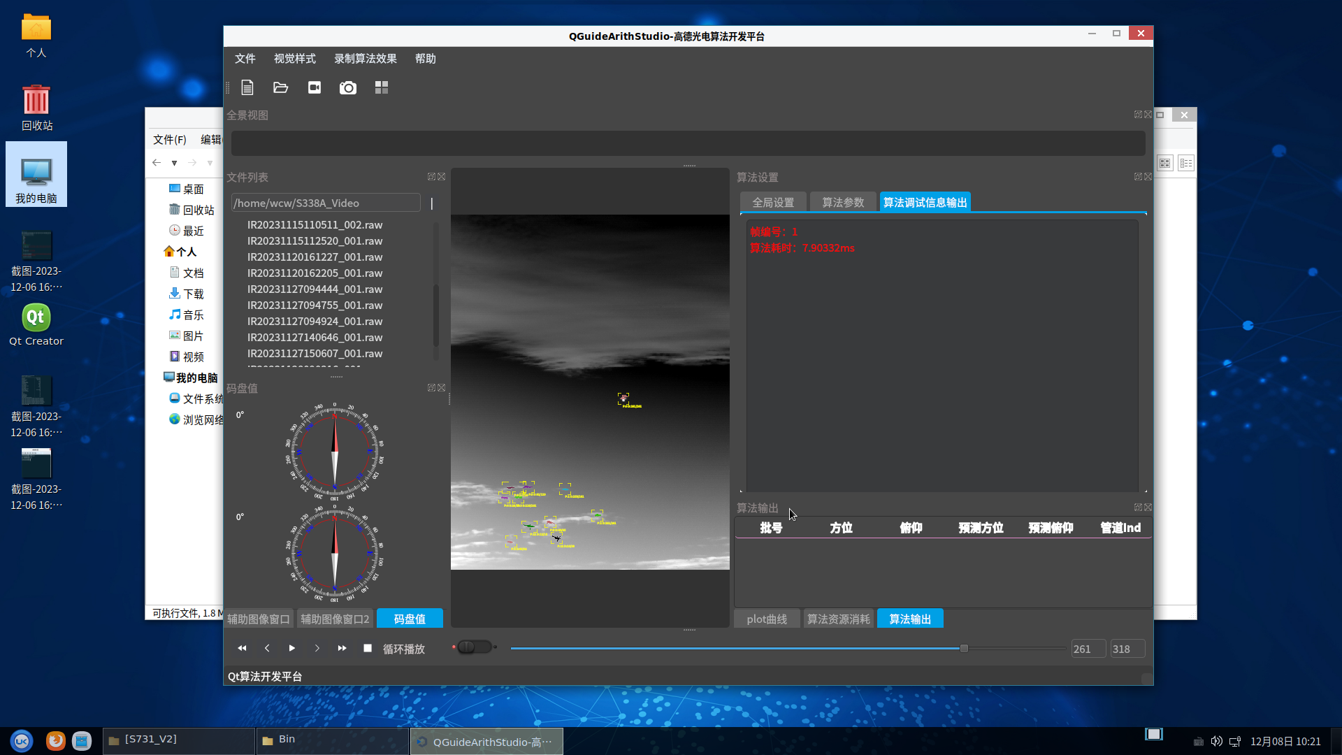Click the fast-forward playback button
The width and height of the screenshot is (1342, 755).
[x=342, y=648]
